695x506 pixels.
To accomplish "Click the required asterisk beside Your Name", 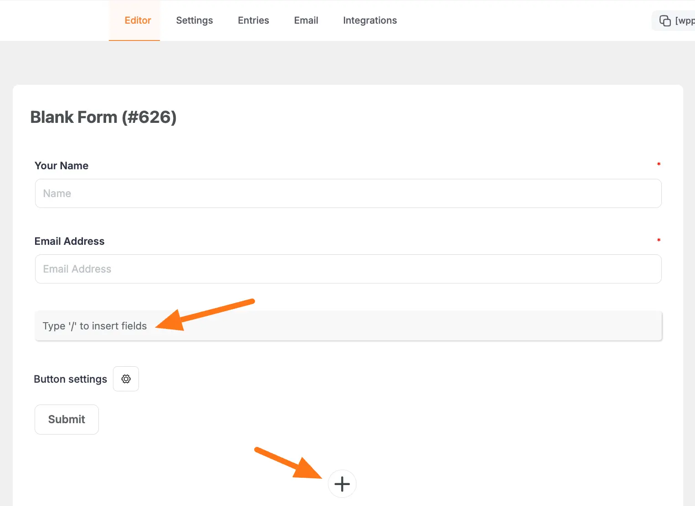I will tap(659, 164).
